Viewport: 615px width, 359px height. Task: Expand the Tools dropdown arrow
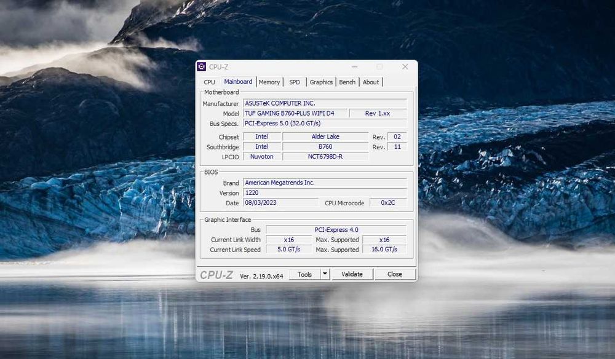[325, 274]
